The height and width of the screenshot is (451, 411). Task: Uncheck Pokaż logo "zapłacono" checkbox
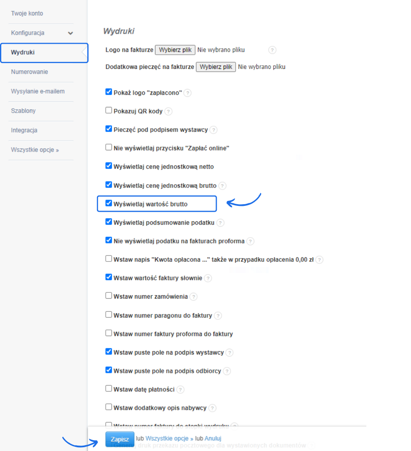pyautogui.click(x=109, y=92)
